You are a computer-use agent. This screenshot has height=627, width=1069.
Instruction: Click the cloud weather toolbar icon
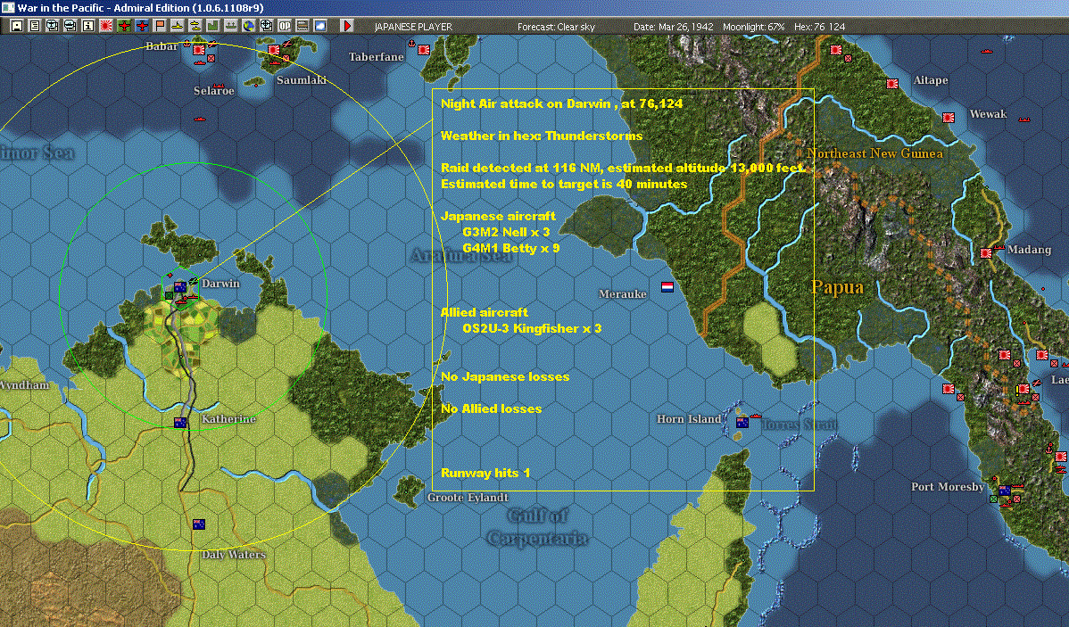(319, 26)
